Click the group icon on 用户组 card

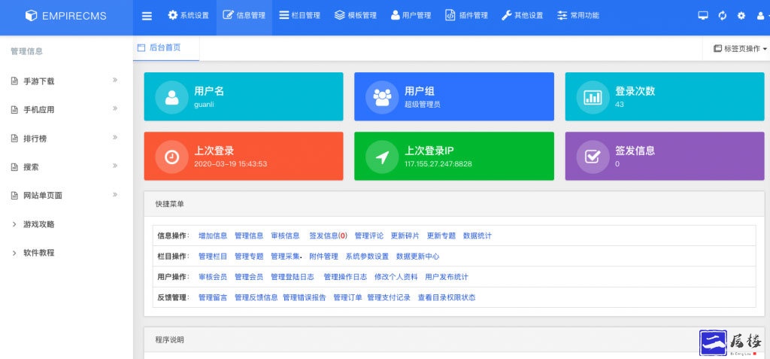tap(383, 97)
